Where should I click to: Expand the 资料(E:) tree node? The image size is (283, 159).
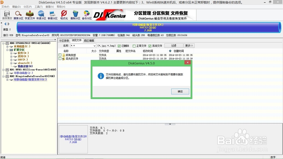(x=11, y=57)
